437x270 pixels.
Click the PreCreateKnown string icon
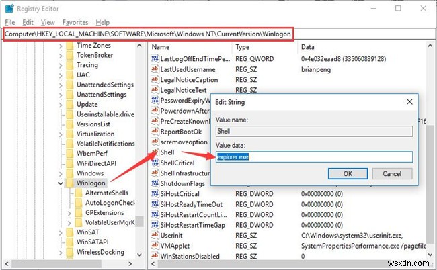pos(155,121)
